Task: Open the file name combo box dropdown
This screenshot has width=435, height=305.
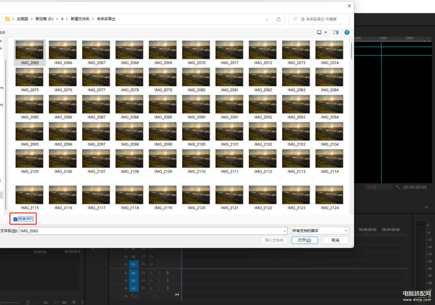Action: point(285,231)
